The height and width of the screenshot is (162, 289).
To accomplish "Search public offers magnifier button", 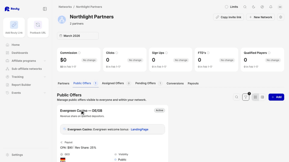I will [236, 97].
